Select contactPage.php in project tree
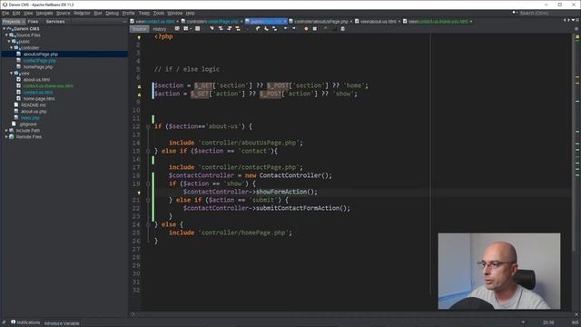 (39, 61)
